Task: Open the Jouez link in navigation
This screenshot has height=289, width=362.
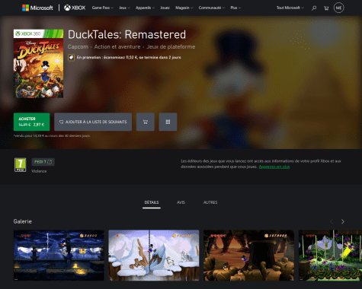Action: coord(165,8)
